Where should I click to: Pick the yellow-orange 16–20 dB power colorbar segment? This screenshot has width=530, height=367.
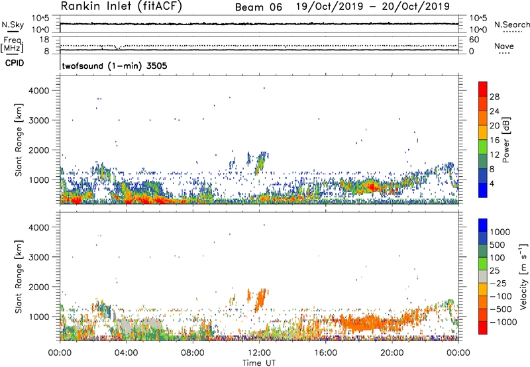483,132
